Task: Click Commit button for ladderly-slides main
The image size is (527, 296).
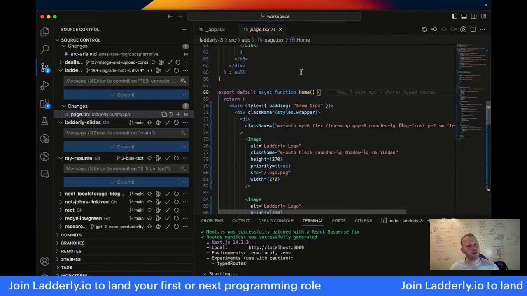Action: 122,147
